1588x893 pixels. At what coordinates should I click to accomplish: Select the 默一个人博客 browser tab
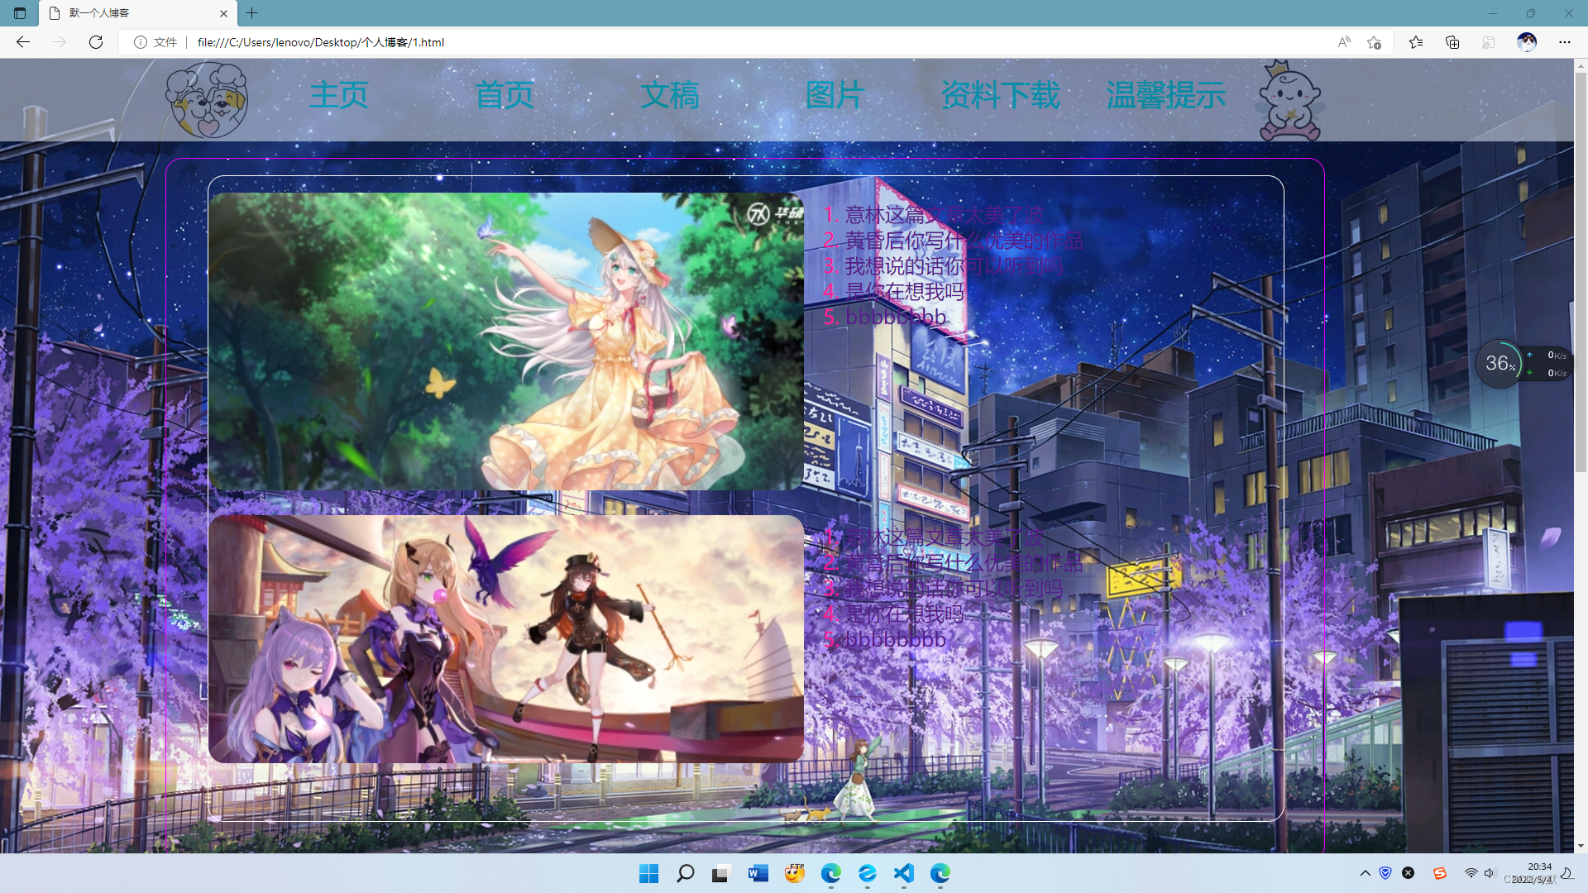point(137,13)
